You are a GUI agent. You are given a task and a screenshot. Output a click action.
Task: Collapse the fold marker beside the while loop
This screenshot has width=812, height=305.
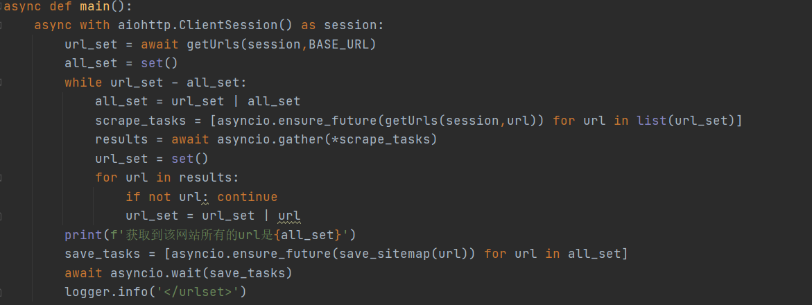pos(1,82)
